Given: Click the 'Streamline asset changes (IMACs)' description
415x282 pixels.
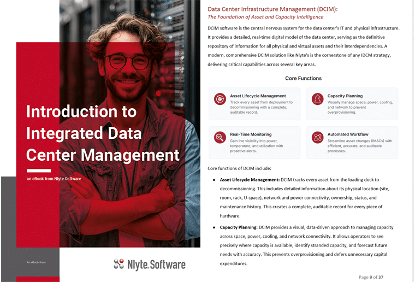Looking at the screenshot, I should [x=360, y=146].
